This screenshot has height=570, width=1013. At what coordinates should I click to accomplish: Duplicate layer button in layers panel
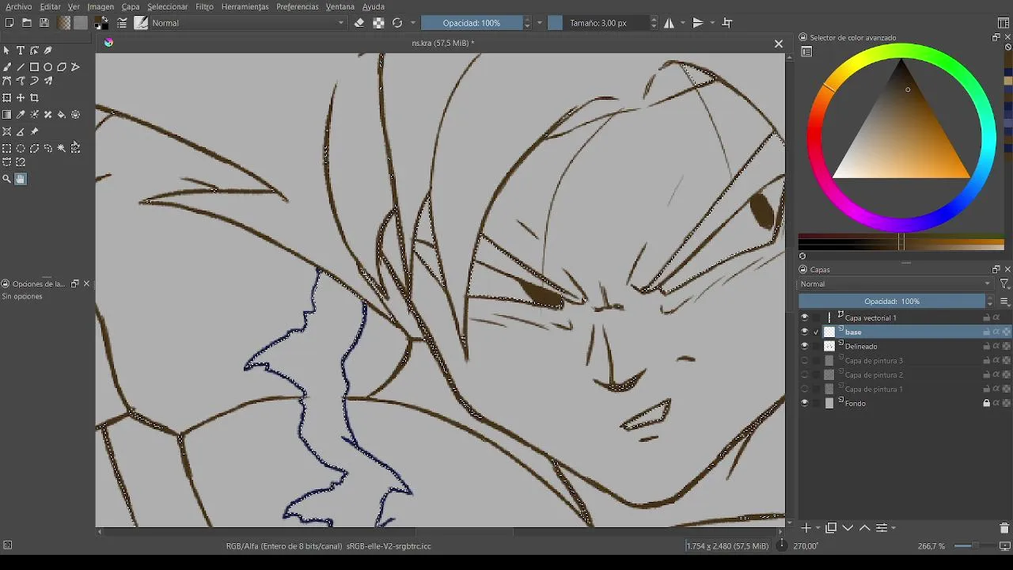click(x=831, y=528)
